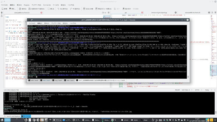Open Projects menu in Kate
The width and height of the screenshot is (217, 122).
pyautogui.click(x=26, y=5)
